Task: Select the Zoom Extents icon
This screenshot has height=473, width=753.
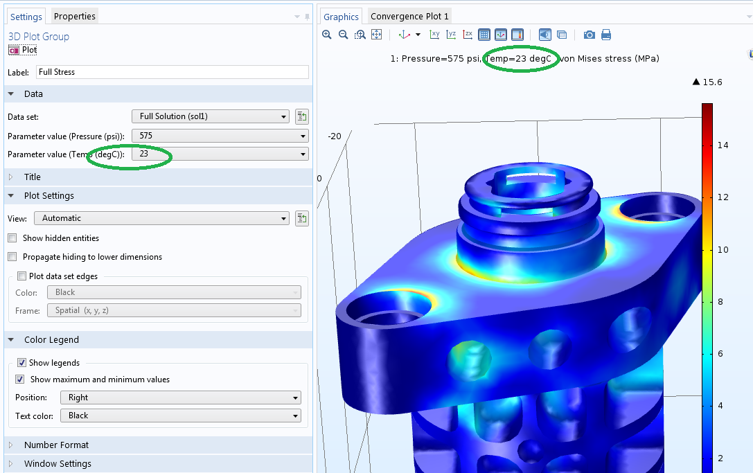Action: 377,35
